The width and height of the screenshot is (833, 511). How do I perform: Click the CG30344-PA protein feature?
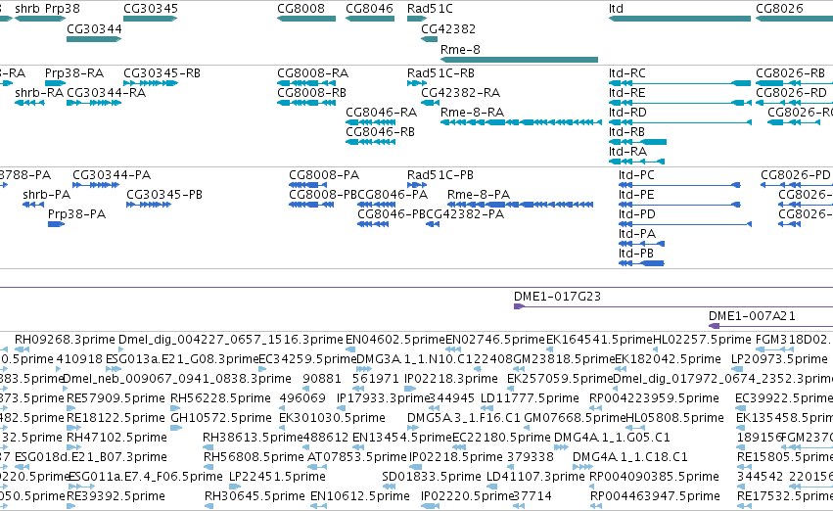pos(96,185)
